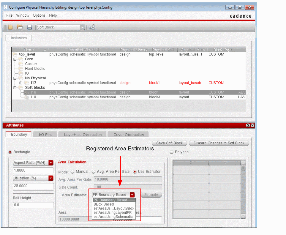The width and height of the screenshot is (286, 235).
Task: Click the top_level folder icon
Action: coord(15,54)
